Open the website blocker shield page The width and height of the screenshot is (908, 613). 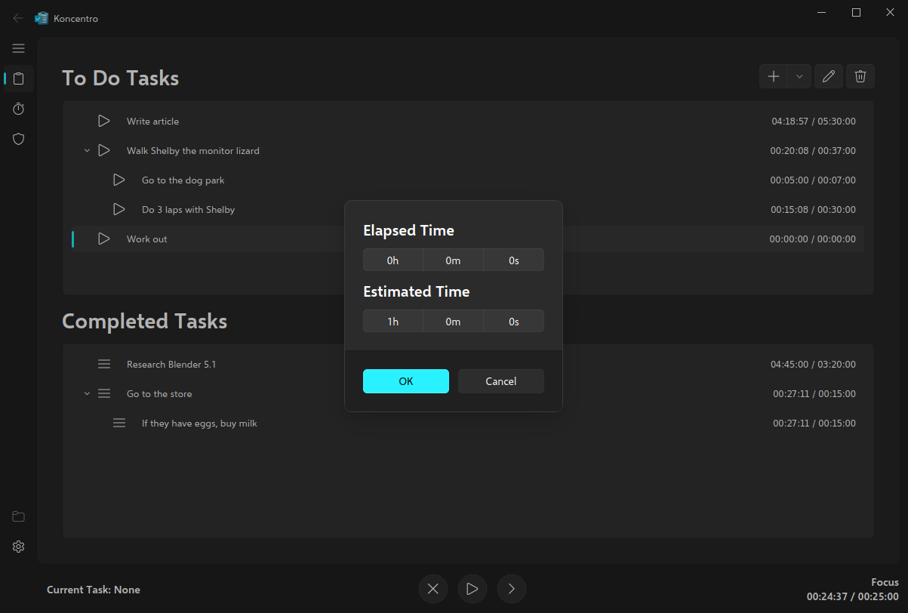pos(19,139)
